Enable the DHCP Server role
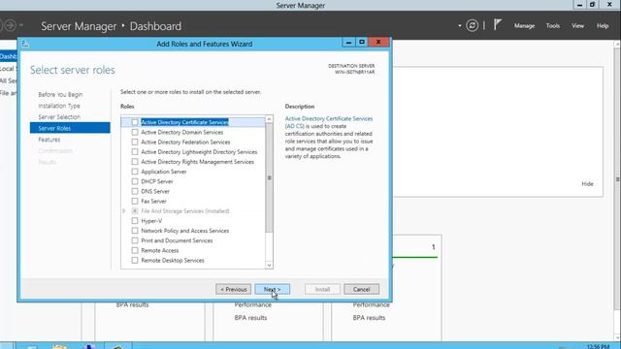The width and height of the screenshot is (621, 349). tap(135, 181)
